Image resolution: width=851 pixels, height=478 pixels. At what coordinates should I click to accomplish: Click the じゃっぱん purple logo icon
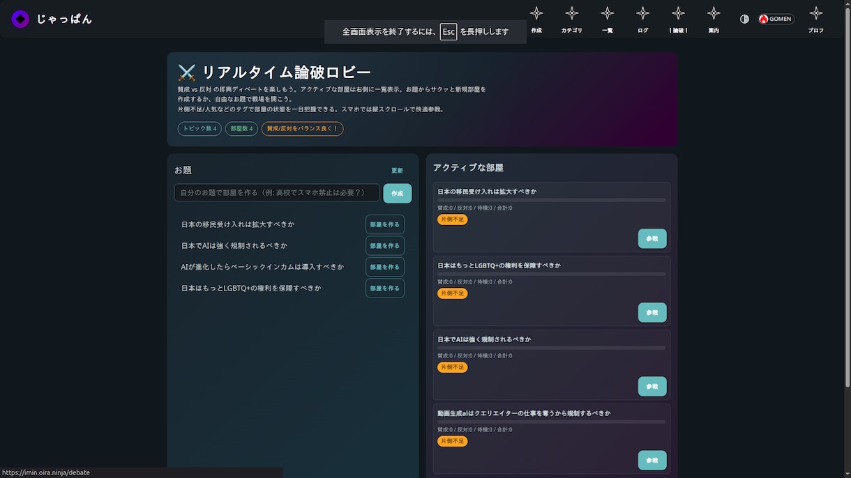[x=20, y=19]
